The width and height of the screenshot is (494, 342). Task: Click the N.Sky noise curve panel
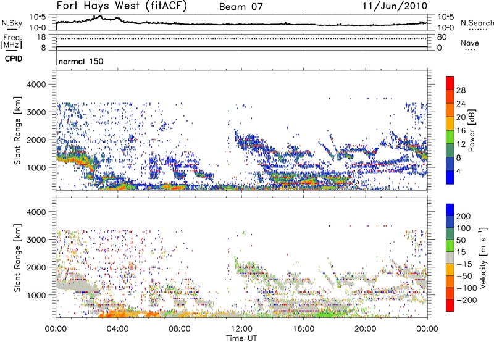[241, 22]
